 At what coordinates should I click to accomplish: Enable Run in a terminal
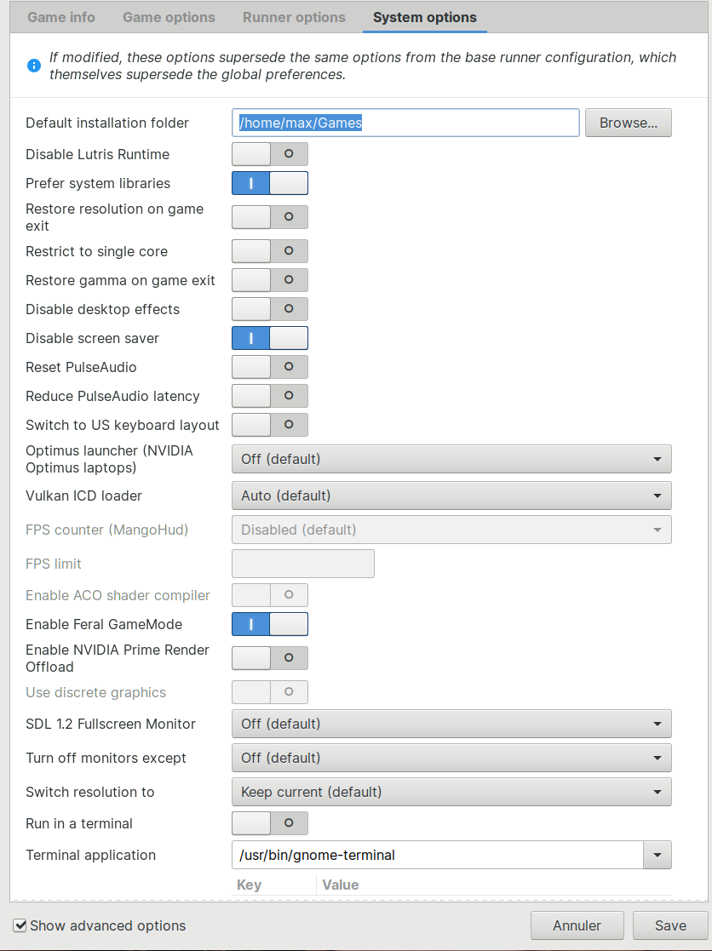(x=269, y=823)
